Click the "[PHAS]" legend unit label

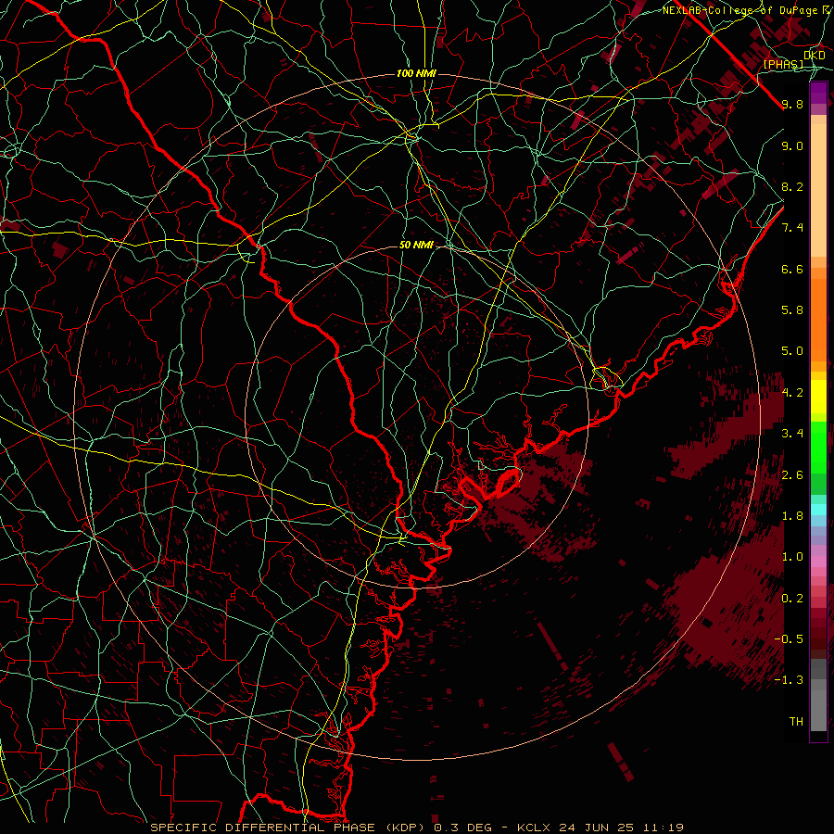point(783,64)
